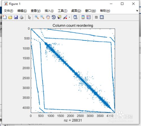Screen dimensions: 141x126
Task: Open the 工具(T) menu
Action: click(62, 11)
